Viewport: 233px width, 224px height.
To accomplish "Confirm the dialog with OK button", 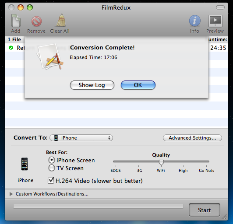I will [x=138, y=85].
